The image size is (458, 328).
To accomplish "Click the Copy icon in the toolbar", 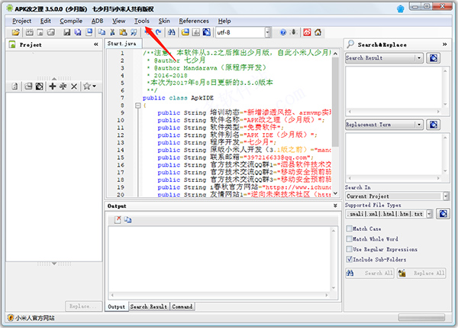I will click(x=102, y=32).
